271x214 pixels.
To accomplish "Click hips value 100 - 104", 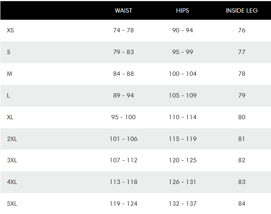I will coord(183,74).
